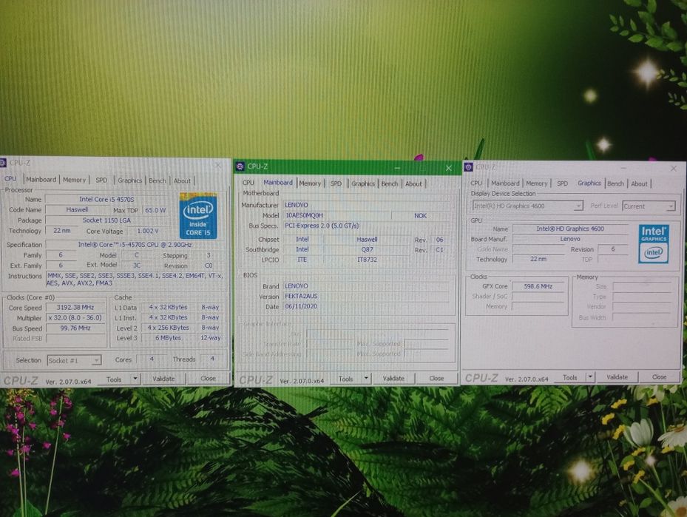Select CPU tab in middle CPU-Z window
Image resolution: width=687 pixels, height=517 pixels.
[248, 183]
